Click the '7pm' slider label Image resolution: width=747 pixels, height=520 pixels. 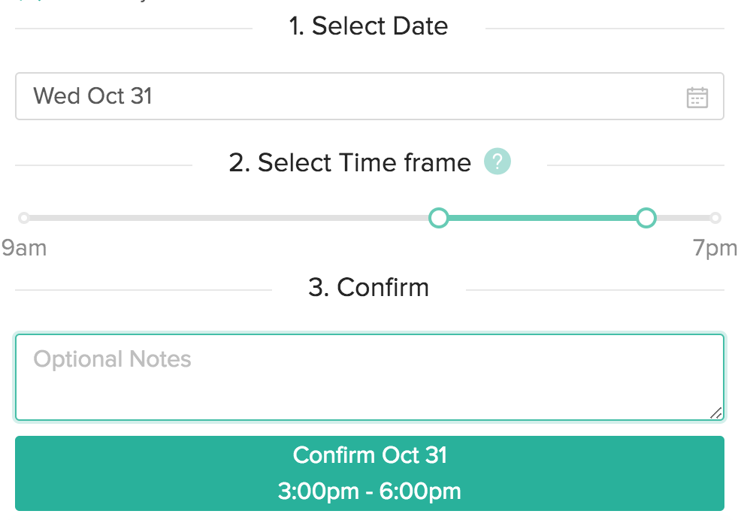coord(715,248)
